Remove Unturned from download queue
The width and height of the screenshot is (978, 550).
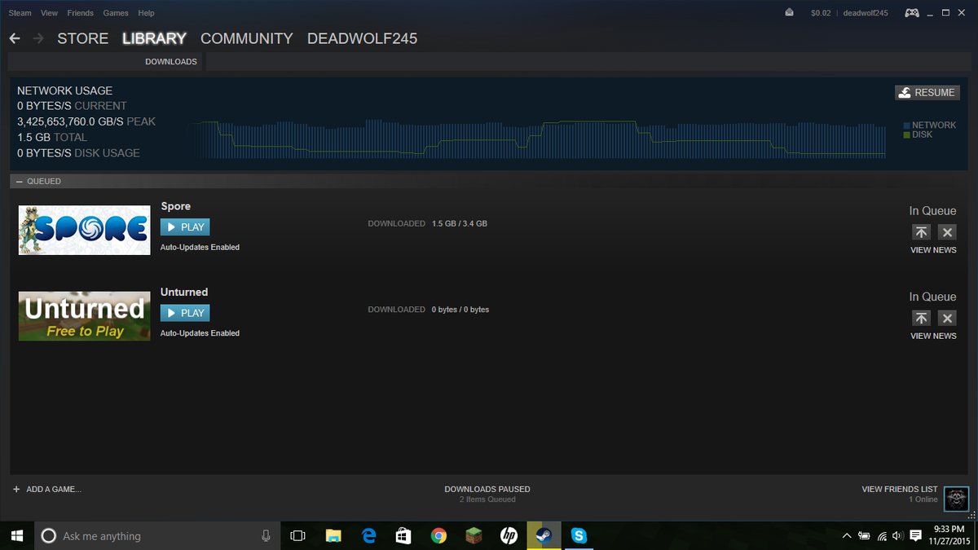tap(946, 318)
